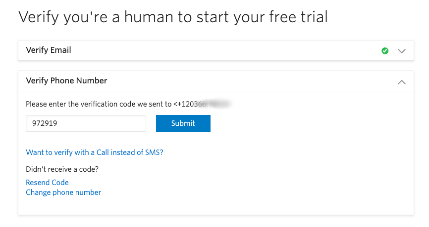Click the green checkmark on Verify Email
Image resolution: width=429 pixels, height=227 pixels.
[x=385, y=50]
